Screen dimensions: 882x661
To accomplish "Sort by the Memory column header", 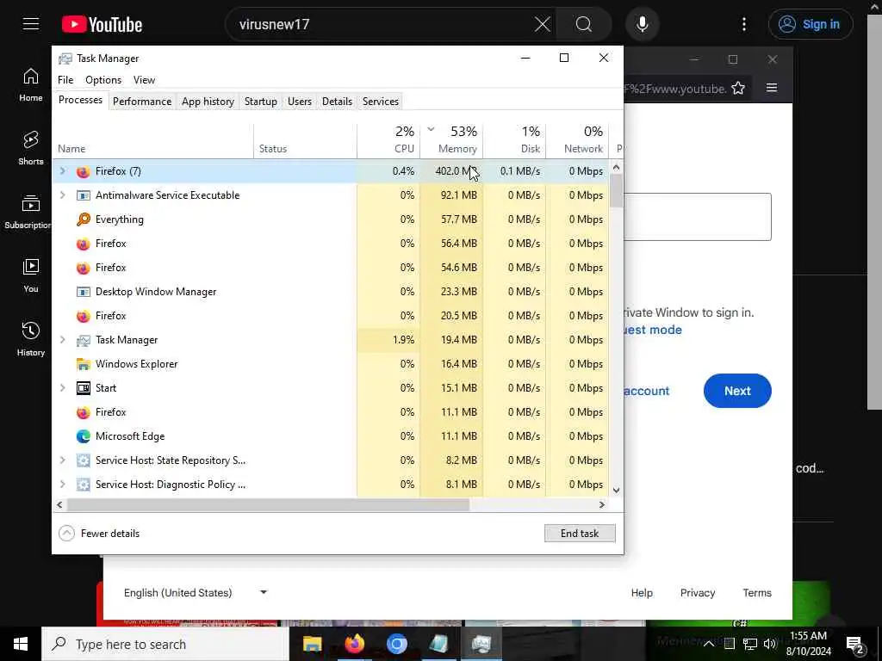I will 451,140.
